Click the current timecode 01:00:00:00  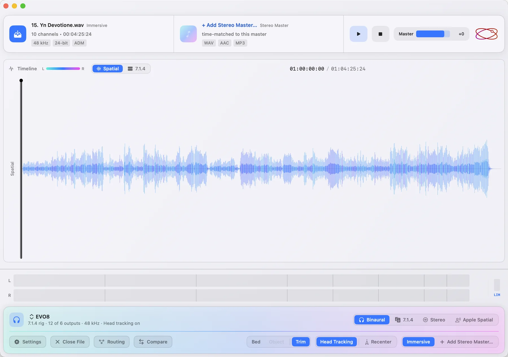point(307,69)
